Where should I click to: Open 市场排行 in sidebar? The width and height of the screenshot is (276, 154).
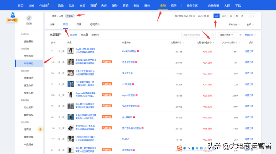click(29, 63)
